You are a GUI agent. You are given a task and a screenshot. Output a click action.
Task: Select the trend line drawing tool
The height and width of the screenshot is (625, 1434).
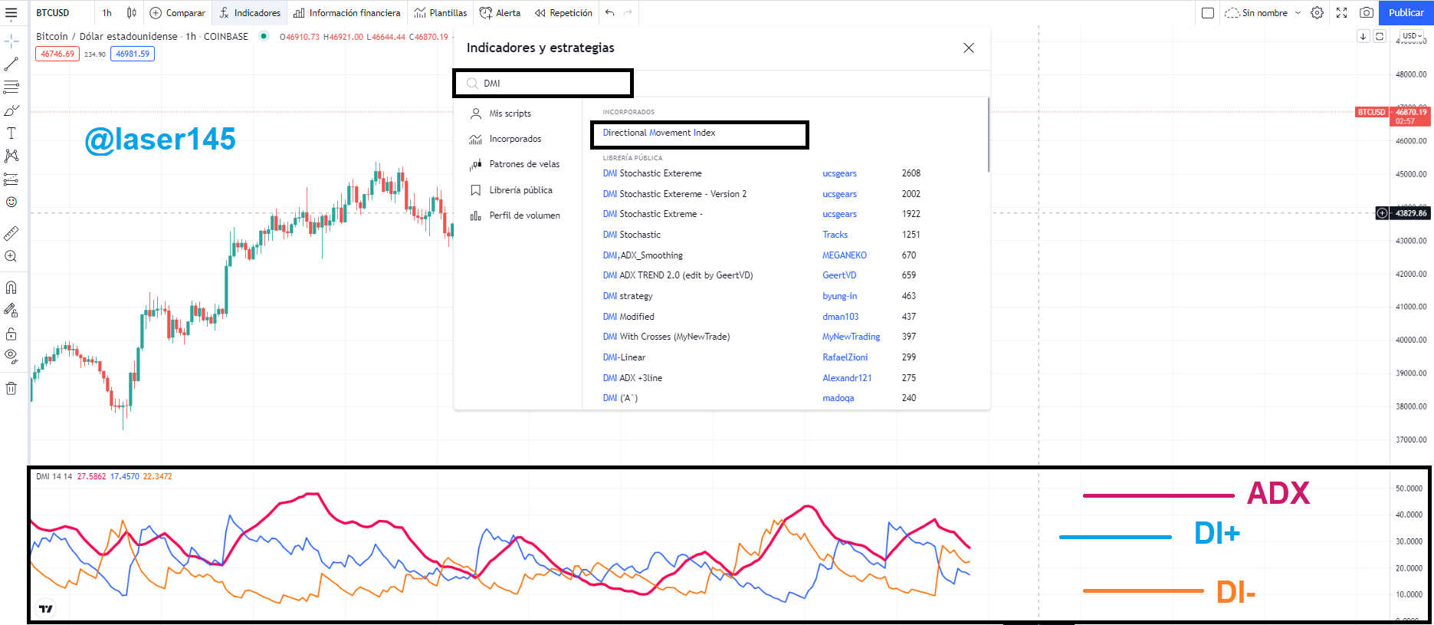pyautogui.click(x=11, y=64)
